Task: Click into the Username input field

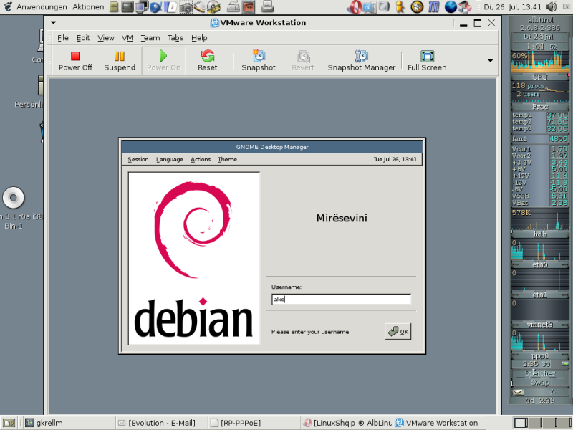Action: click(x=342, y=300)
